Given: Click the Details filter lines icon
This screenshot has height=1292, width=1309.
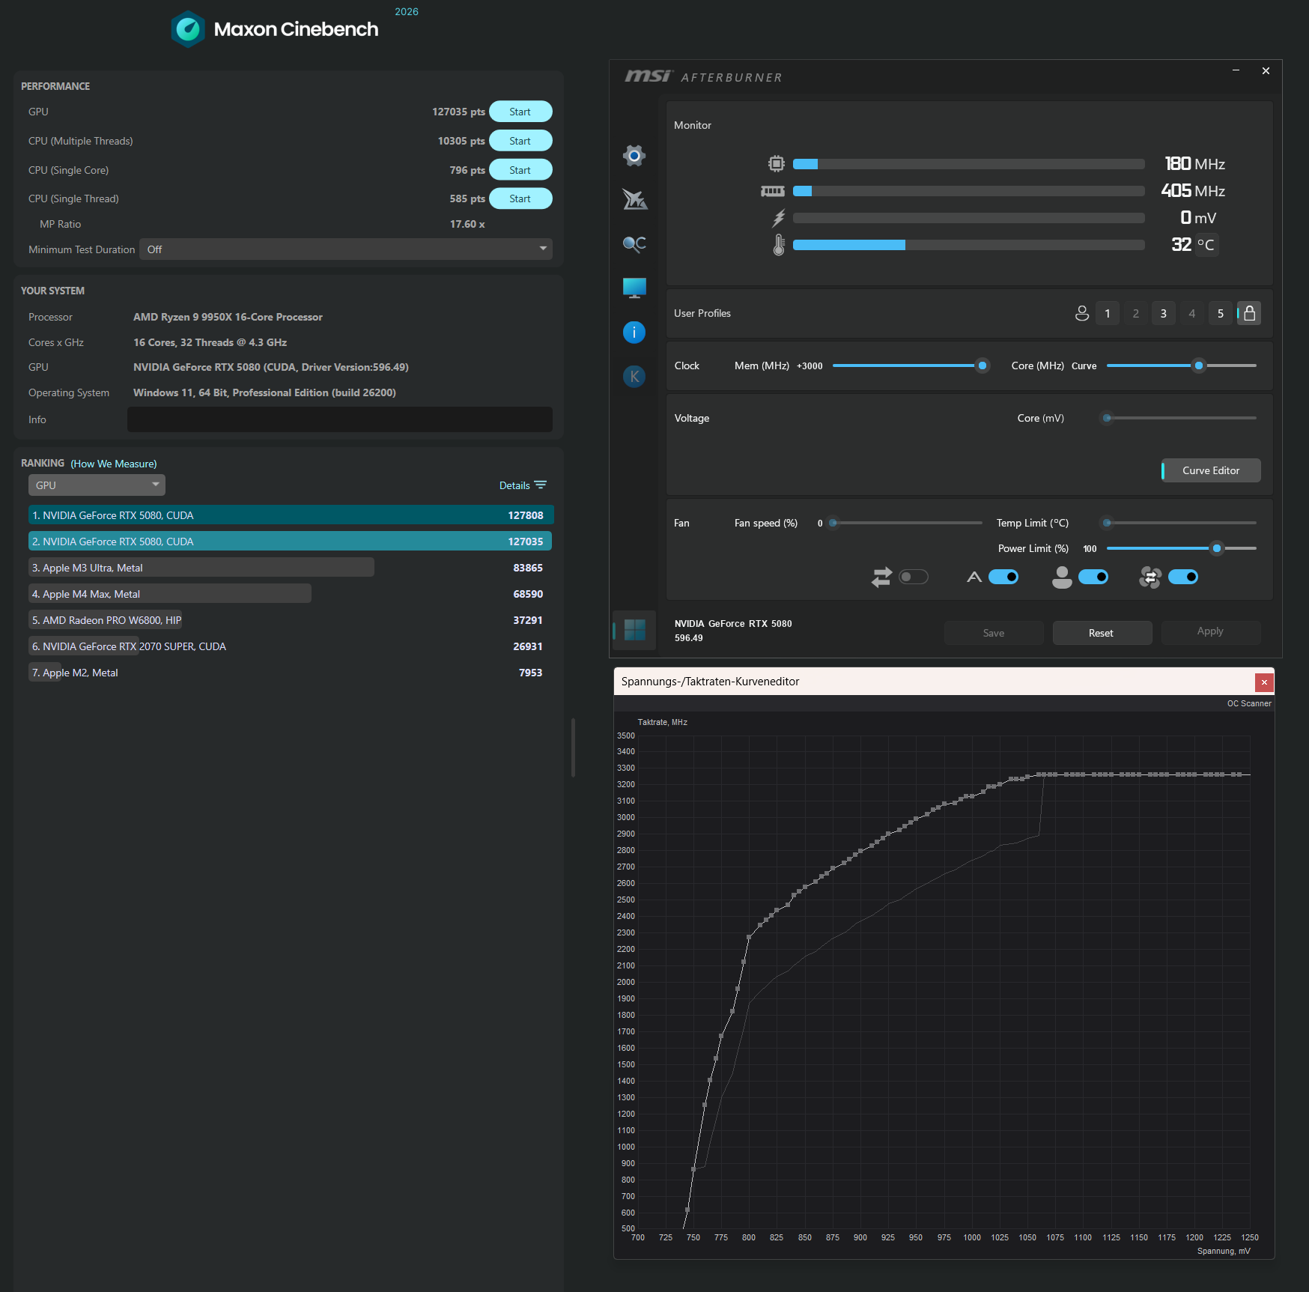Looking at the screenshot, I should [x=541, y=485].
